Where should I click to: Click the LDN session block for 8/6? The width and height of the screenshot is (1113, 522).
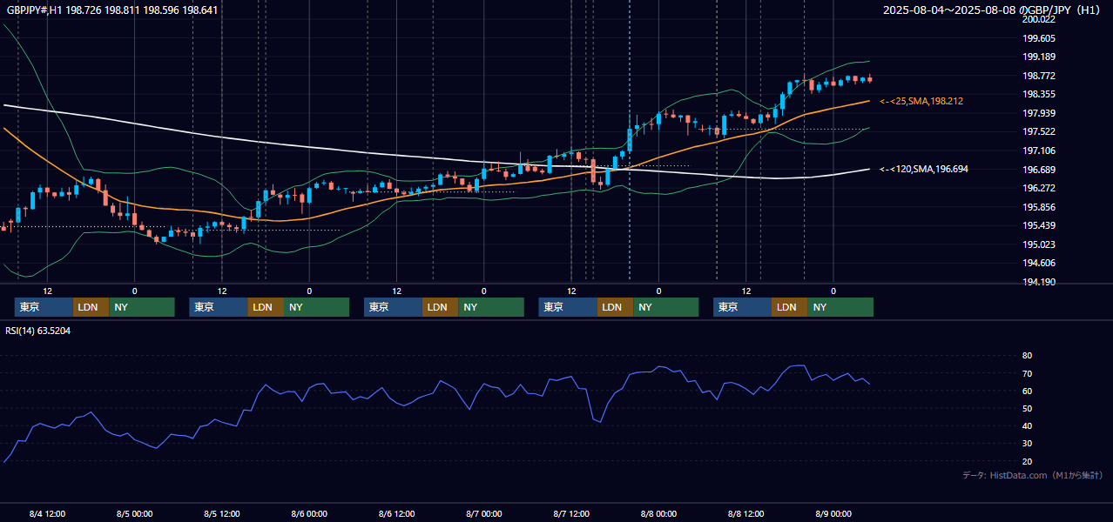440,307
